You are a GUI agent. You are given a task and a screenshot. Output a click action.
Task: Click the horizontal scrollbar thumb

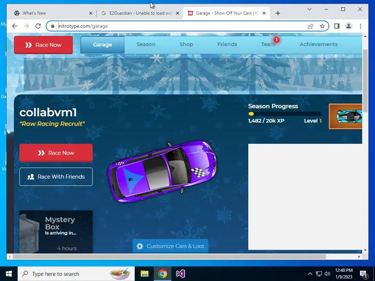click(x=169, y=256)
